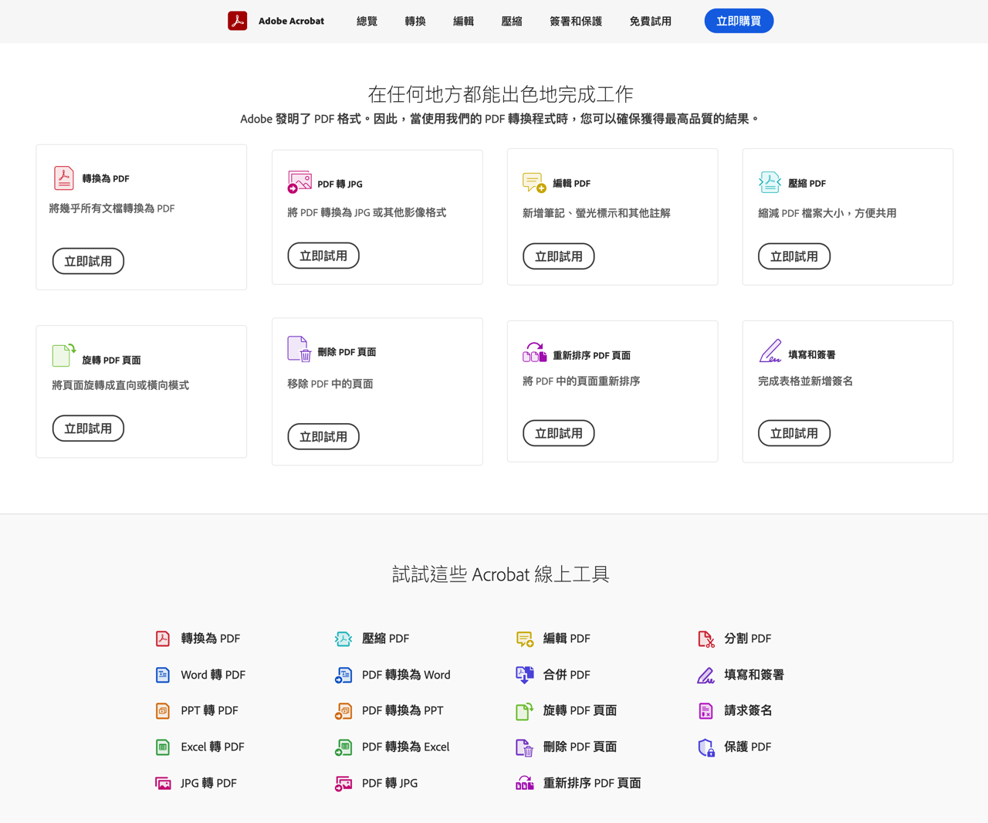Open the 分割 PDF link
This screenshot has height=823, width=988.
(x=748, y=638)
